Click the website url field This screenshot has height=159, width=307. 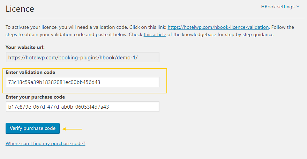point(83,57)
